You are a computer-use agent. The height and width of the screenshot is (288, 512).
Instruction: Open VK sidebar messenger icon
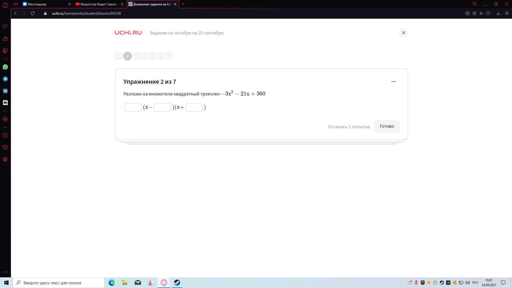[x=5, y=91]
